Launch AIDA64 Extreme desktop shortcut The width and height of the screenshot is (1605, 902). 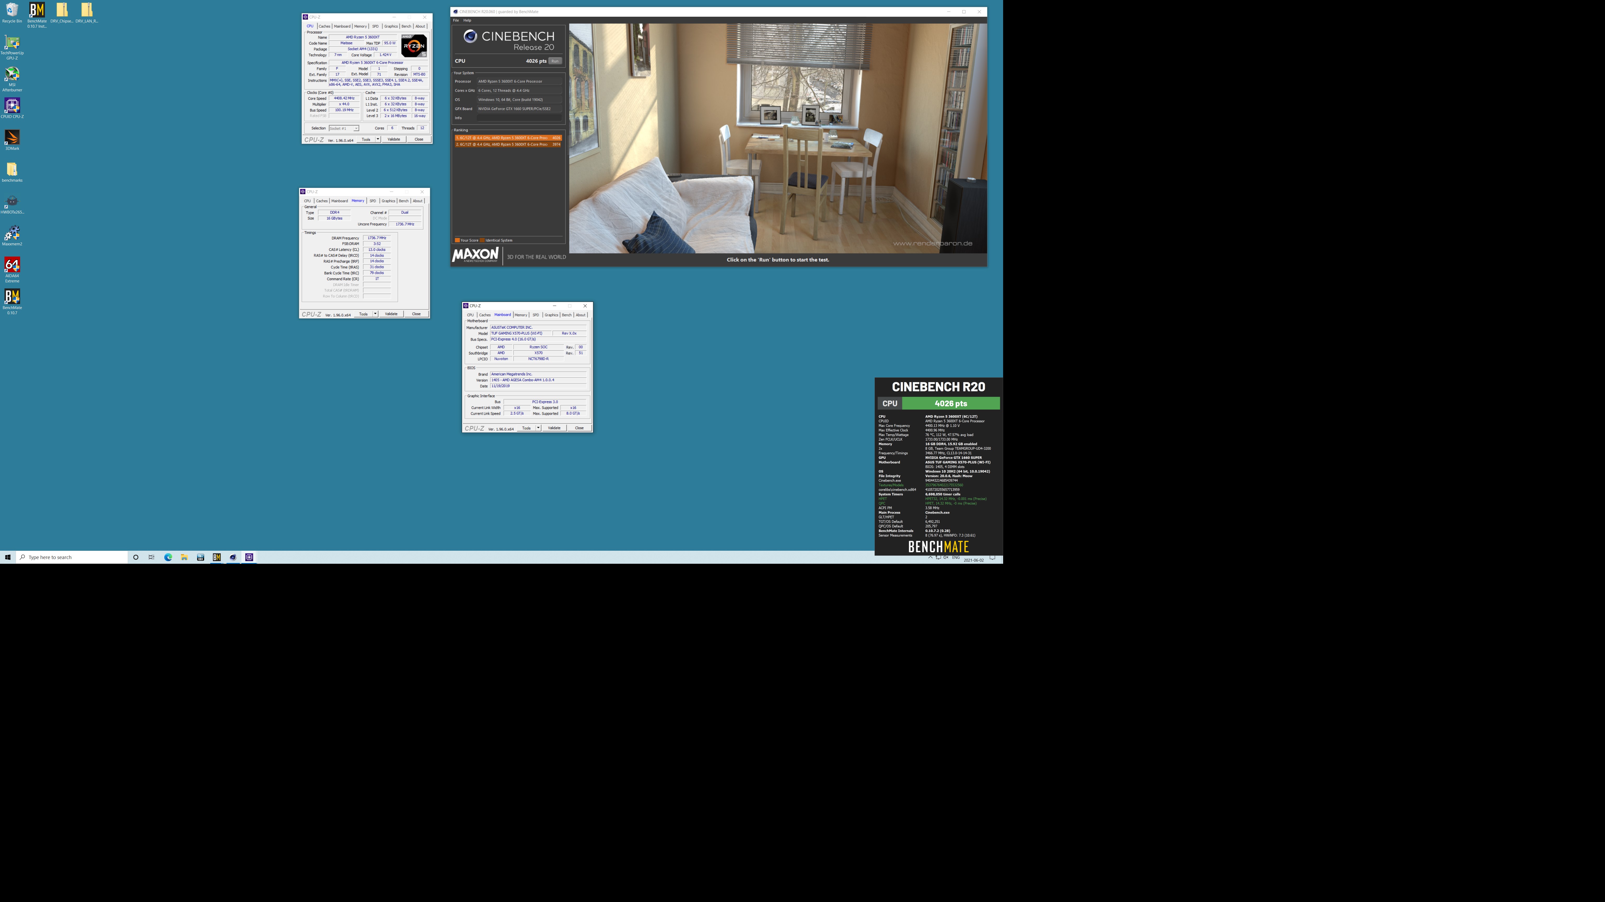click(12, 270)
